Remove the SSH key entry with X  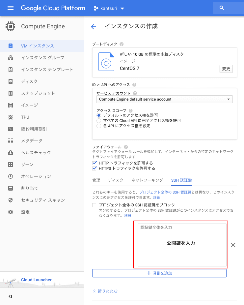coord(233,245)
